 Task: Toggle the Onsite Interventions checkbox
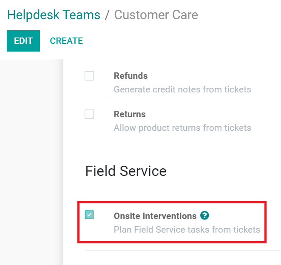click(x=89, y=215)
